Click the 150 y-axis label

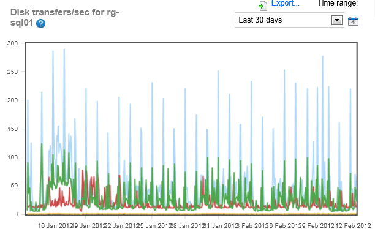coord(12,129)
